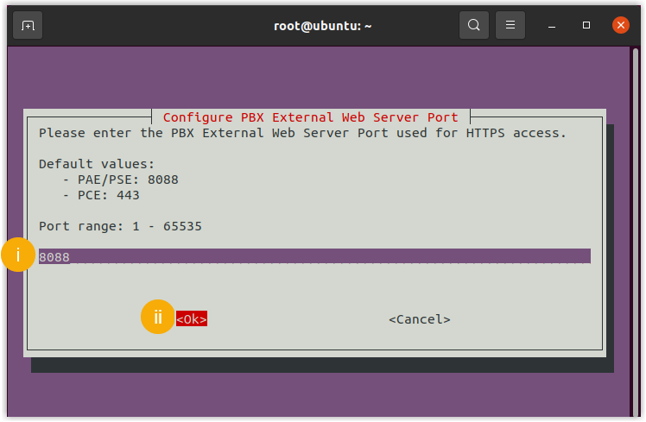Screen dimensions: 646x422
Task: Click the Please enter the PBX instruction text
Action: click(x=302, y=133)
